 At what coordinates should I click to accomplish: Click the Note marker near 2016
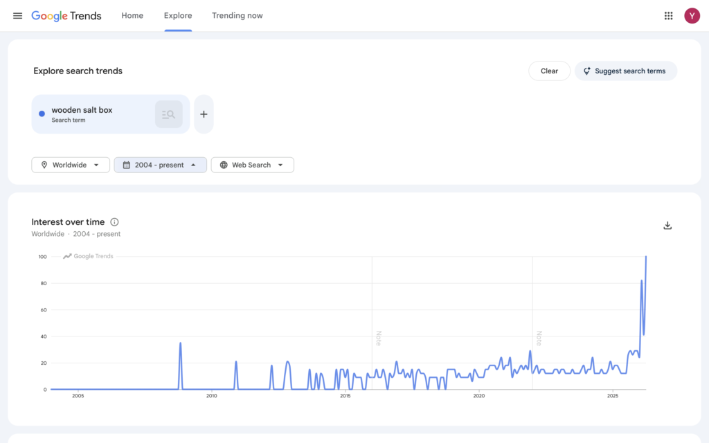(378, 338)
